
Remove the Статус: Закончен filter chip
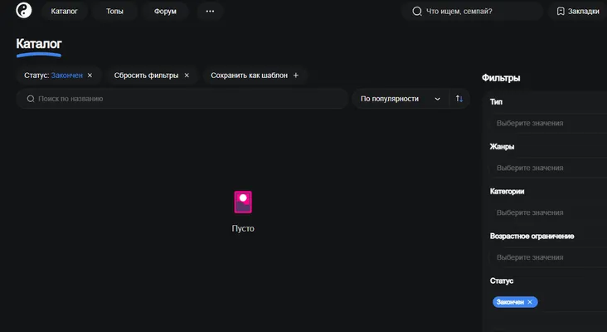90,76
